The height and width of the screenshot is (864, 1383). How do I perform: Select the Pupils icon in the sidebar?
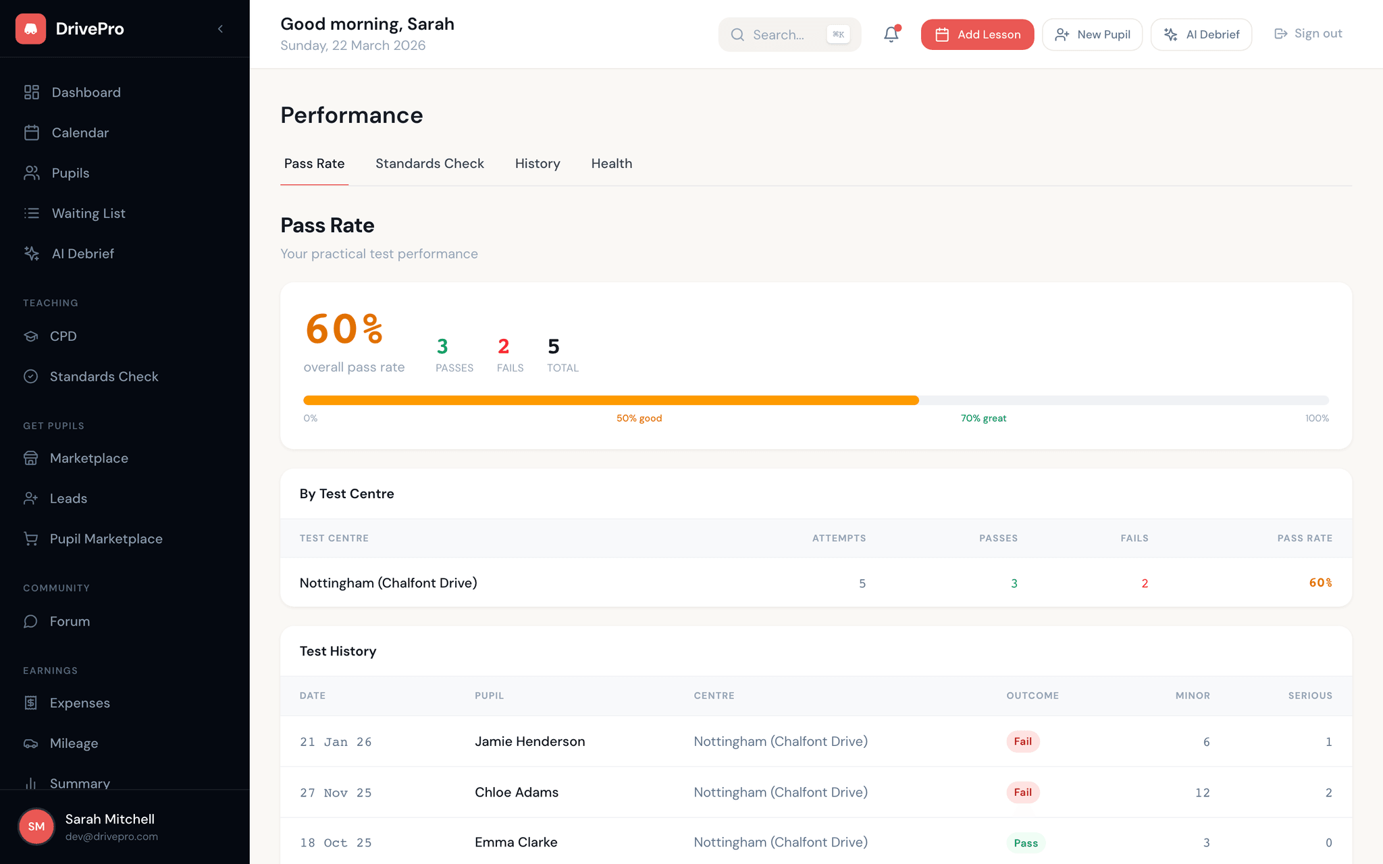click(x=31, y=173)
